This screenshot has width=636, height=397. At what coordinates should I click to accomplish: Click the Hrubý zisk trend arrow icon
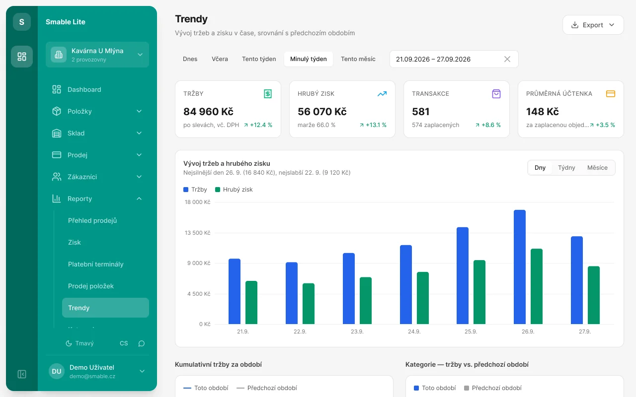point(382,94)
